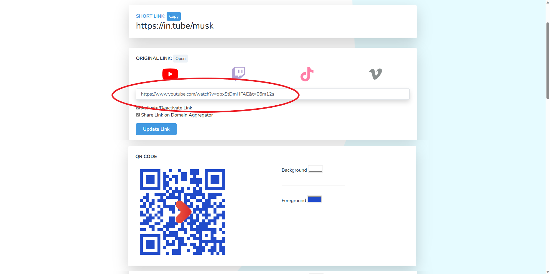Screen dimensions: 550x274
Task: Select the Twitch platform icon
Action: coord(239,73)
